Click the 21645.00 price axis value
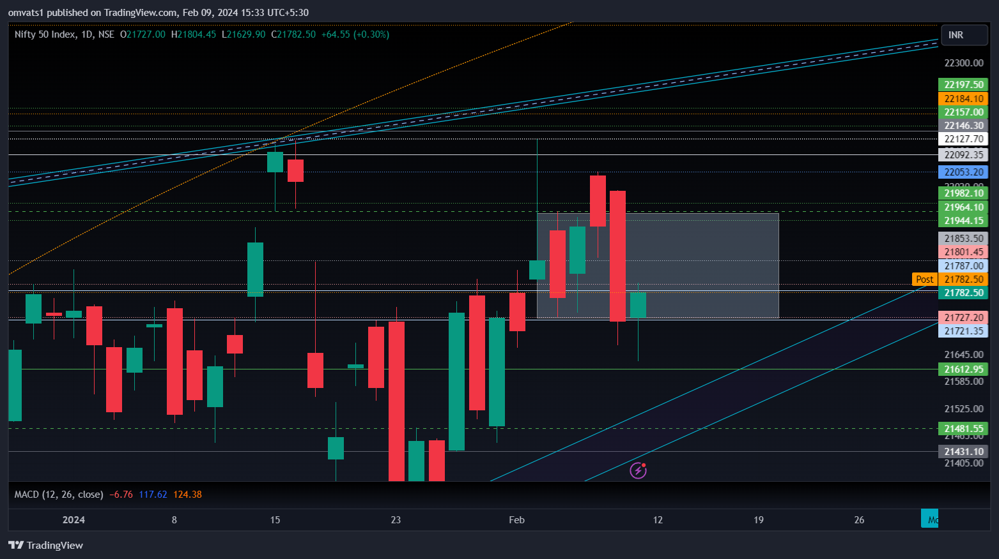The image size is (999, 559). 964,355
